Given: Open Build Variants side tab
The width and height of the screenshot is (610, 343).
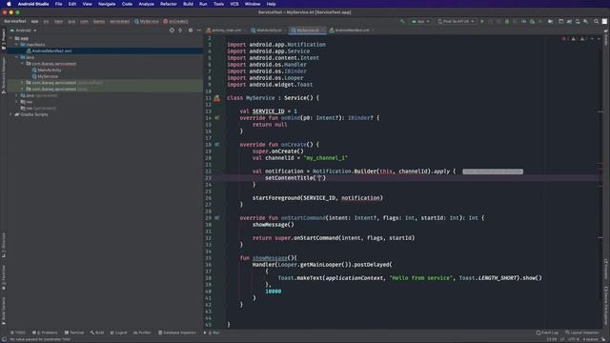Looking at the screenshot, I should [4, 311].
